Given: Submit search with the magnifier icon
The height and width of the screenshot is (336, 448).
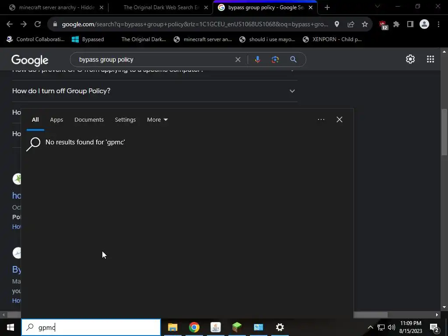Looking at the screenshot, I should [x=293, y=59].
